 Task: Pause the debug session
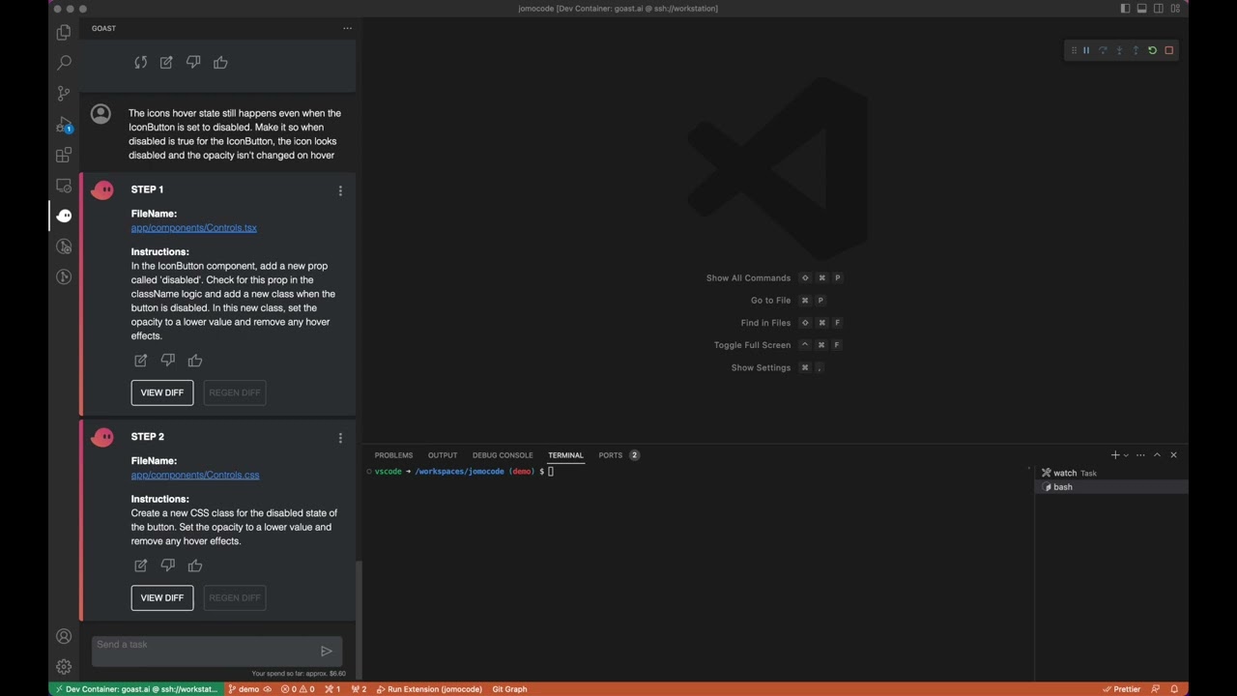(x=1086, y=50)
